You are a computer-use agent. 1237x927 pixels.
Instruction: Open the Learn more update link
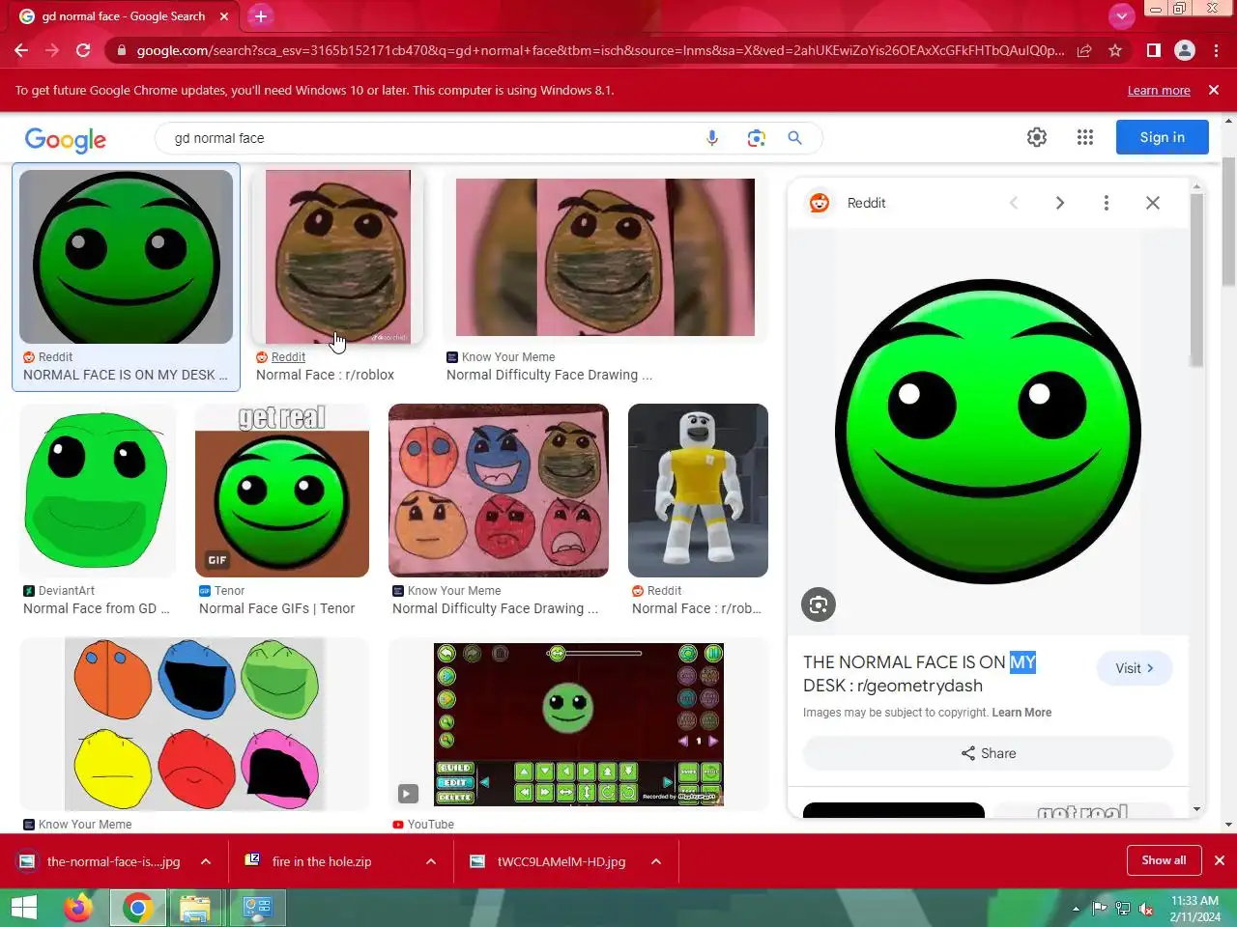point(1159,90)
